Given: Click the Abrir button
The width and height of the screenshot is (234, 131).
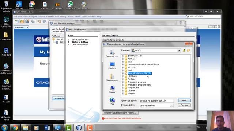Looking at the screenshot, I should tap(184, 100).
